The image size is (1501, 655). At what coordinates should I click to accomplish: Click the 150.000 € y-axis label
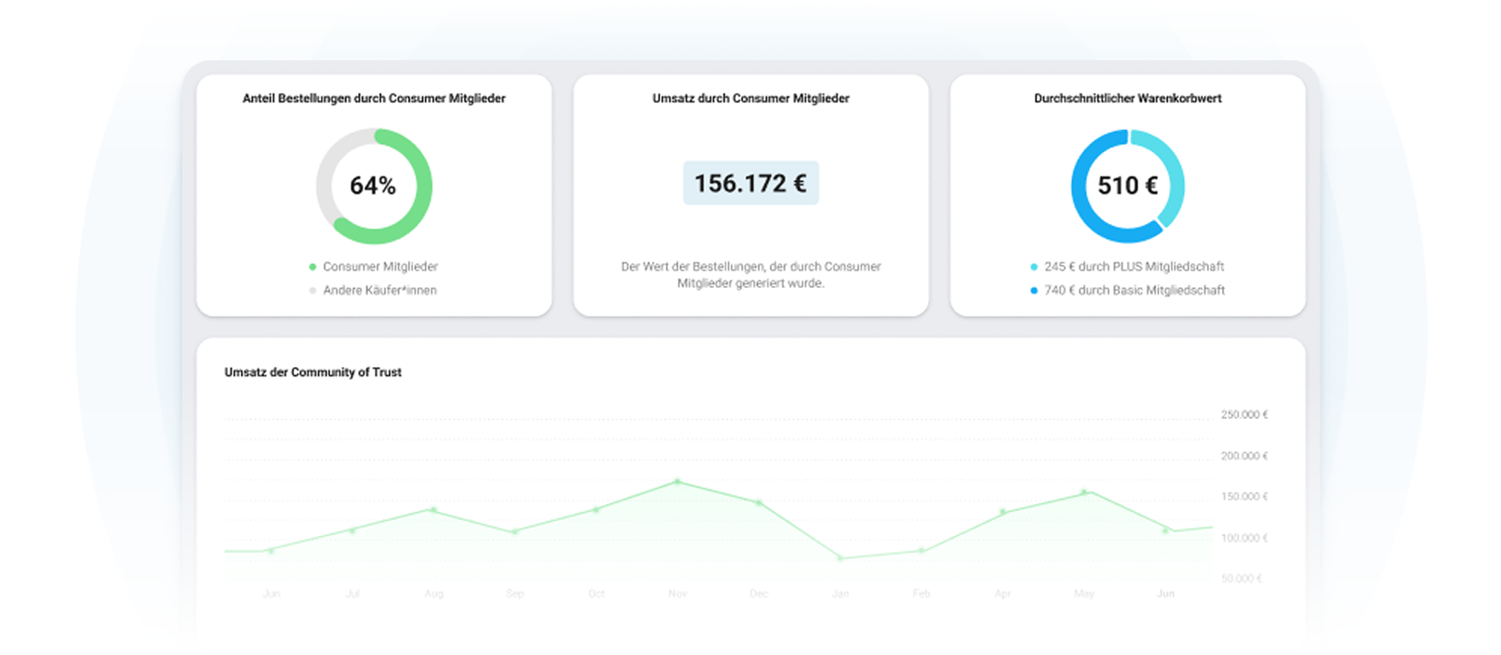pos(1244,497)
